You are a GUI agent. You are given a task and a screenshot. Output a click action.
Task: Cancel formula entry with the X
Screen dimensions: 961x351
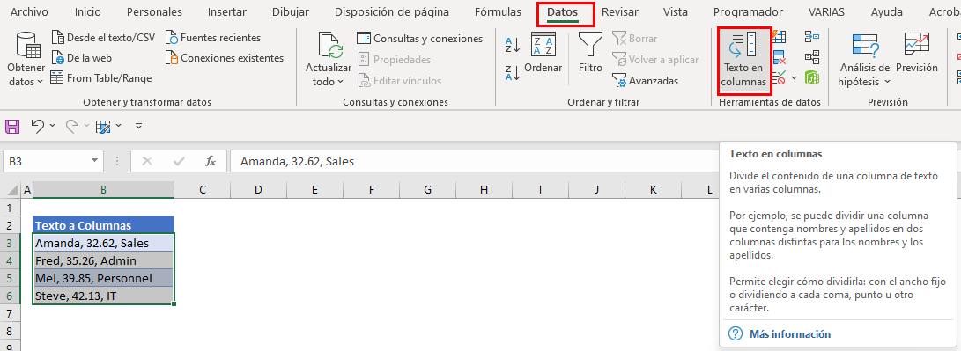pyautogui.click(x=147, y=161)
